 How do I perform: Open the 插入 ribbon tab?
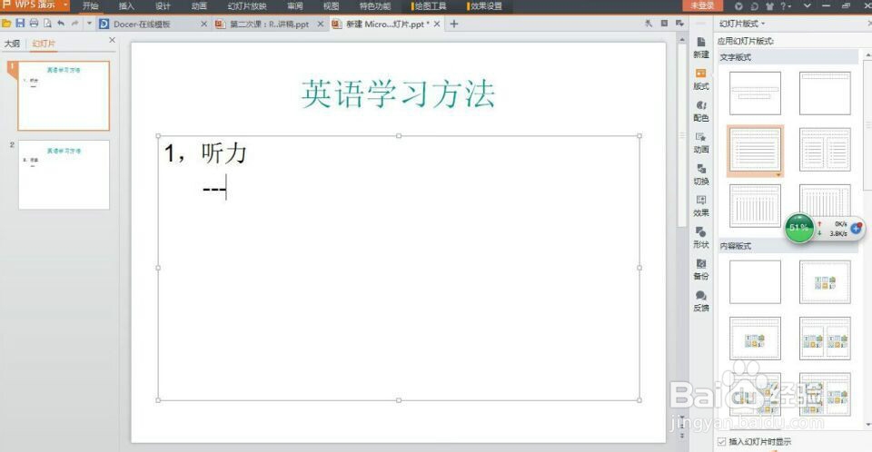pyautogui.click(x=126, y=6)
